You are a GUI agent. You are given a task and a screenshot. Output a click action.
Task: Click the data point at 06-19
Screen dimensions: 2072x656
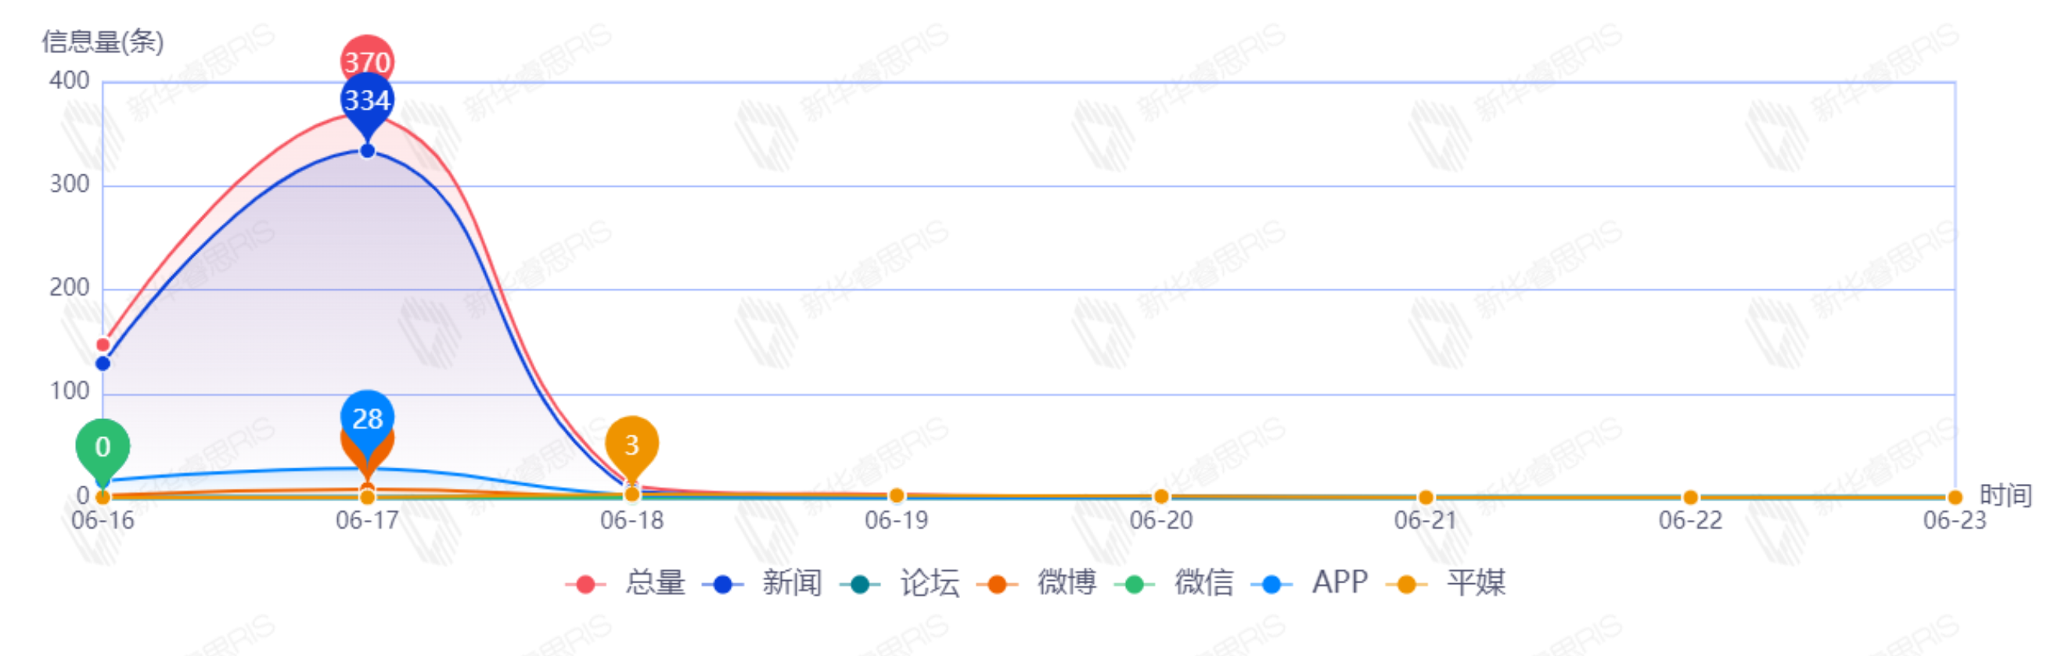pyautogui.click(x=897, y=496)
